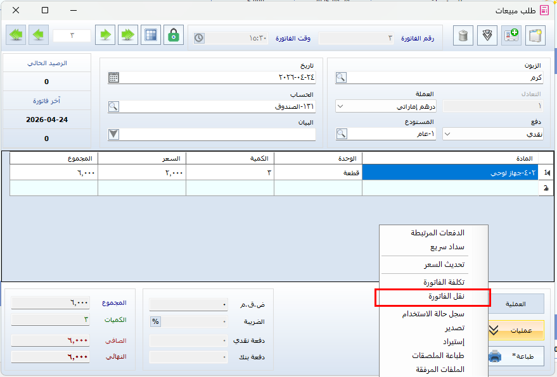
Task: Click the عمليات operations button
Action: pos(517,330)
